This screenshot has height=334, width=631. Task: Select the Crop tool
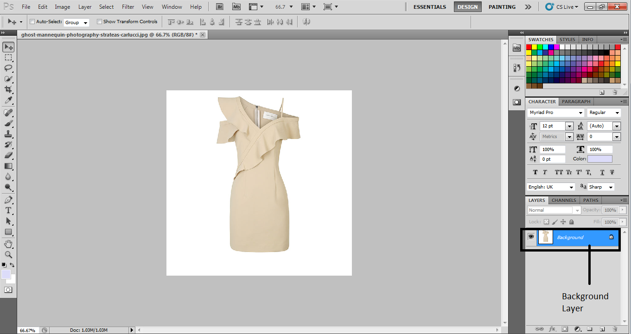[x=8, y=89]
